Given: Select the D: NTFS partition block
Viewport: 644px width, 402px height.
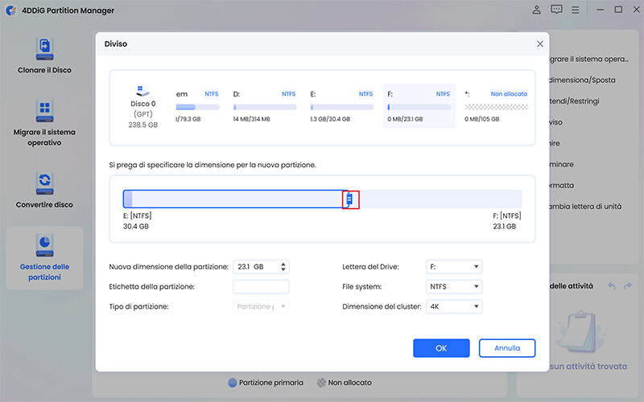Looking at the screenshot, I should (x=264, y=105).
